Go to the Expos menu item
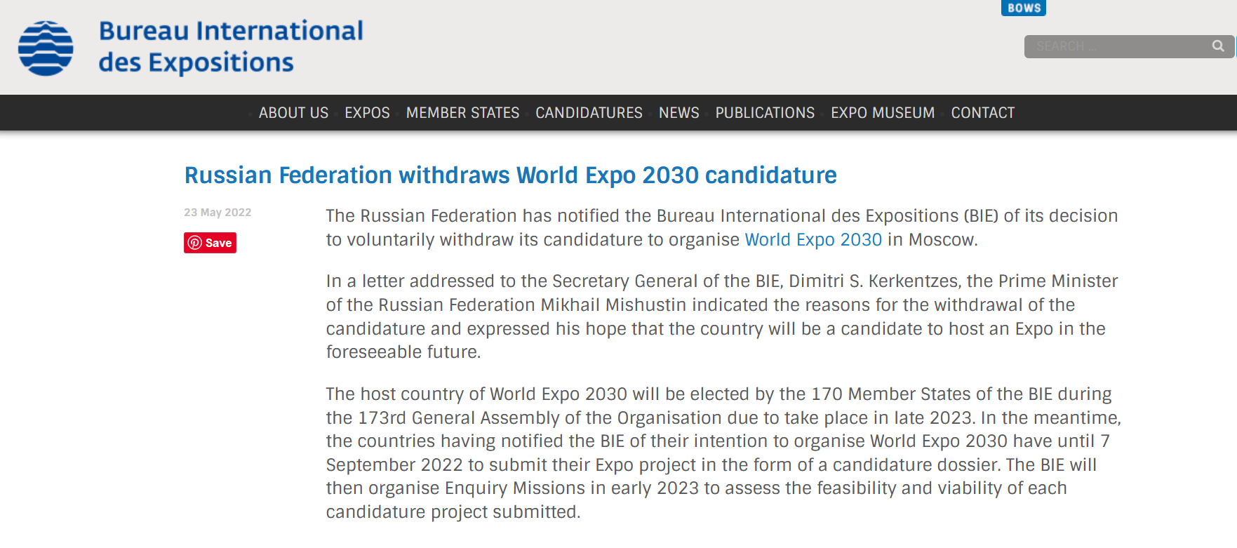The height and width of the screenshot is (548, 1237). [367, 113]
